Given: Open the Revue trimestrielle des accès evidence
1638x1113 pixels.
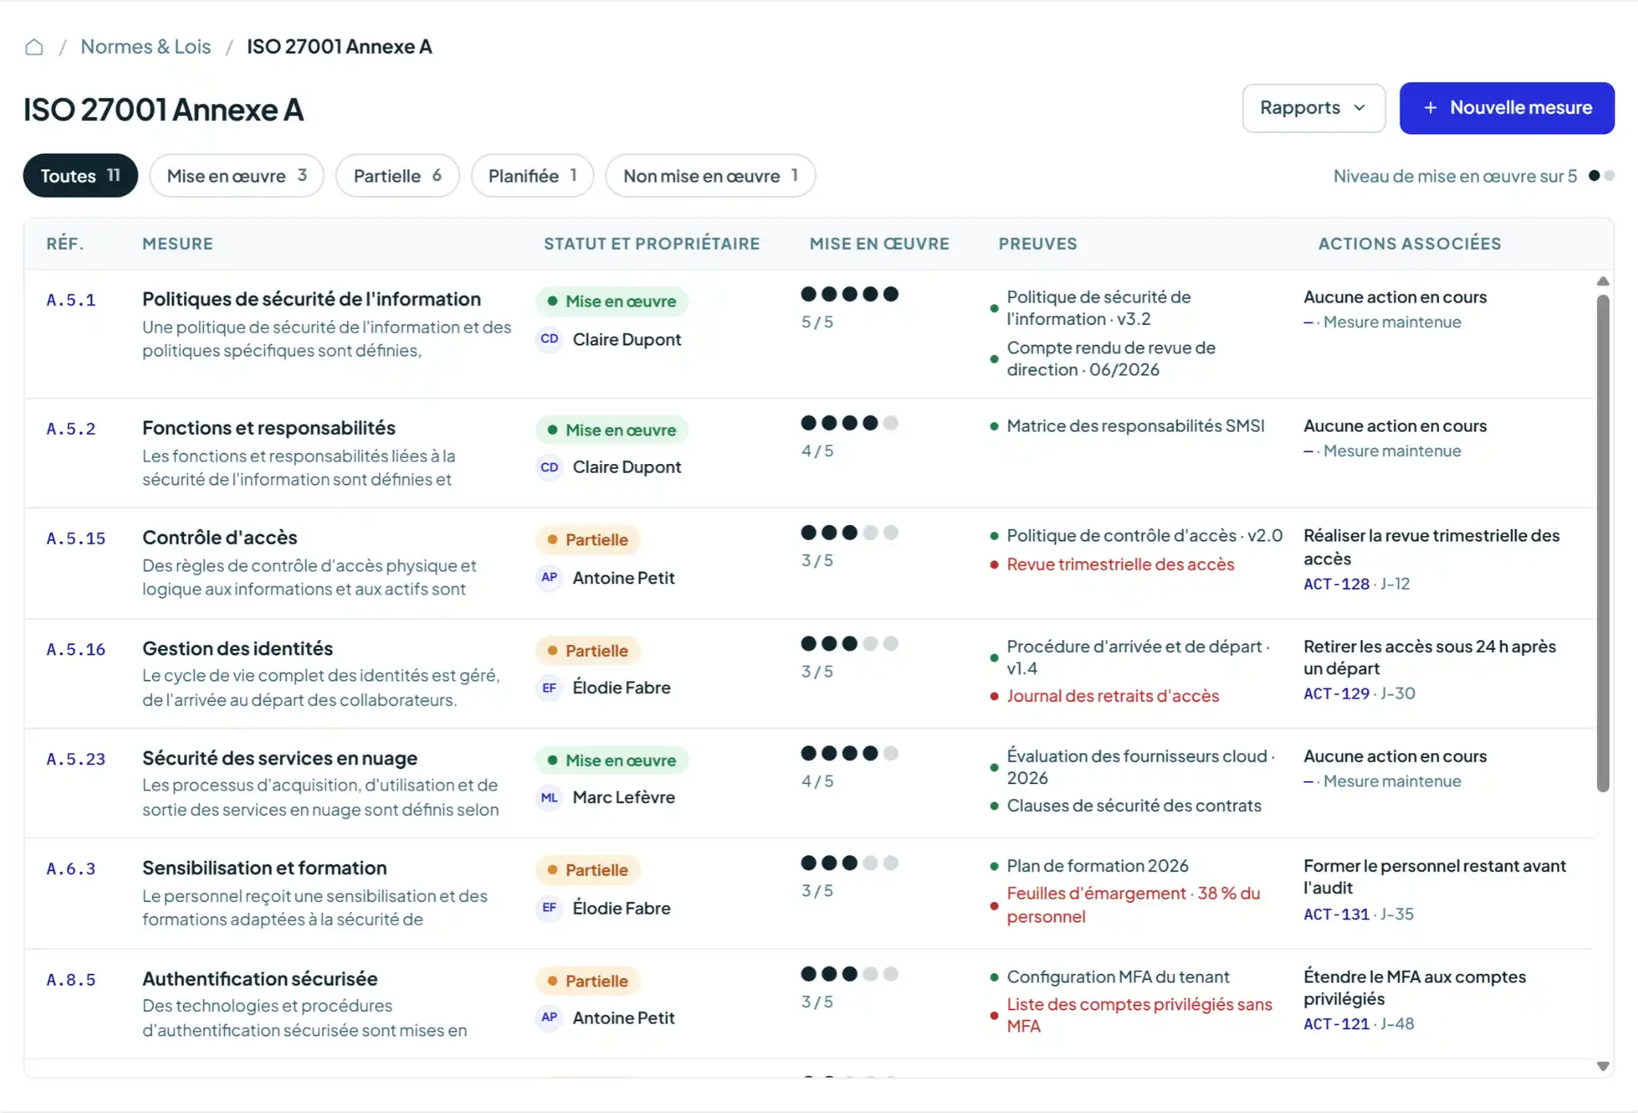Looking at the screenshot, I should 1121,565.
